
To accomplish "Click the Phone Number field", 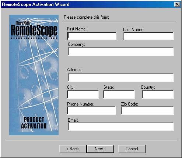I will pos(91,111).
